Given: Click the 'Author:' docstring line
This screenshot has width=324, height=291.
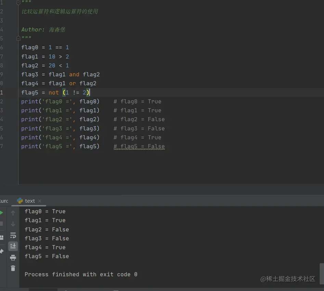Looking at the screenshot, I should (x=43, y=29).
